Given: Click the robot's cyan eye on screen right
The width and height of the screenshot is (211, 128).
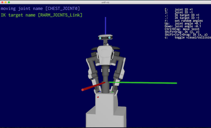Looking at the screenshot, I should click(109, 38).
